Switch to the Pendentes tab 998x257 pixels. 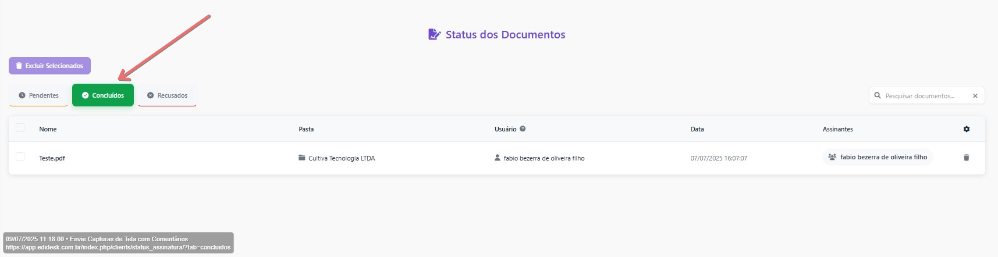coord(38,95)
